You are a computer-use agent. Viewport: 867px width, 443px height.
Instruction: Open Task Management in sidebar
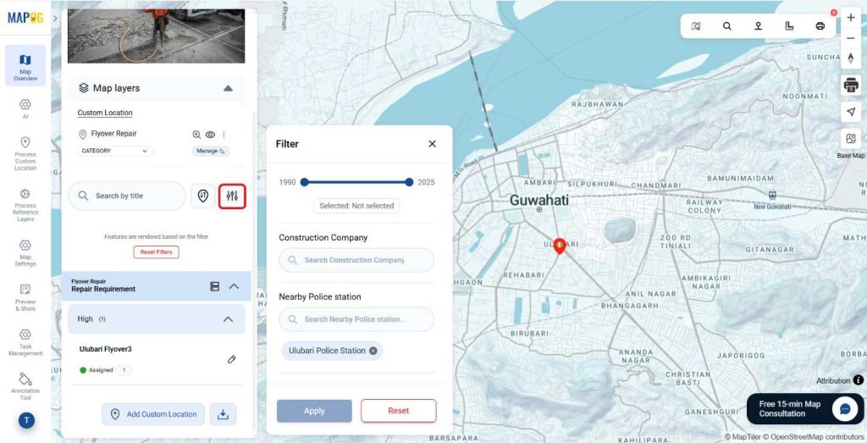coord(25,342)
